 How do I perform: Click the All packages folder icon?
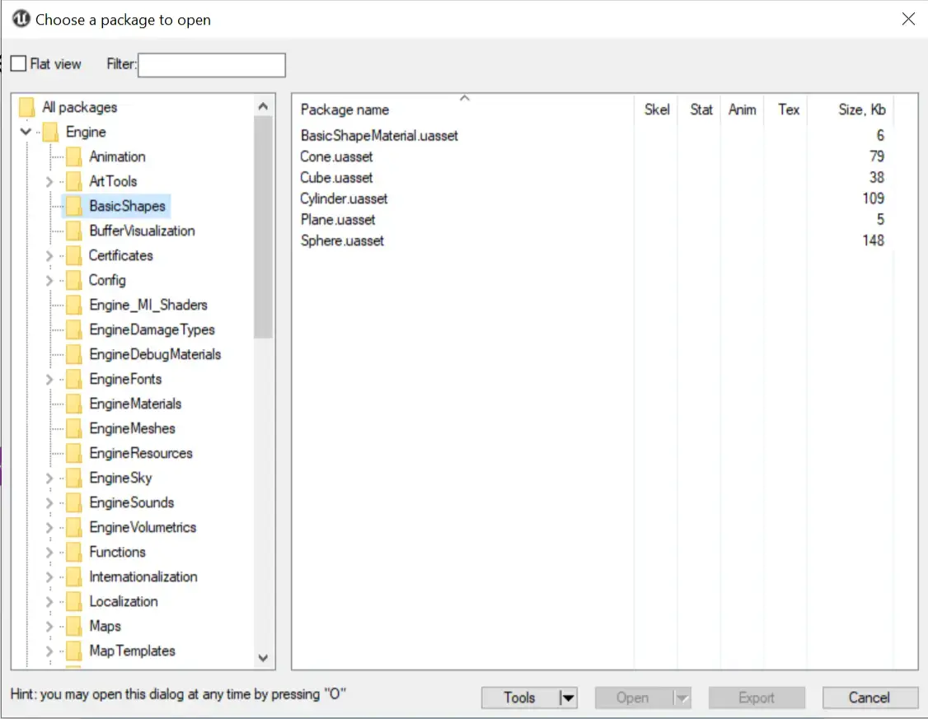(27, 107)
